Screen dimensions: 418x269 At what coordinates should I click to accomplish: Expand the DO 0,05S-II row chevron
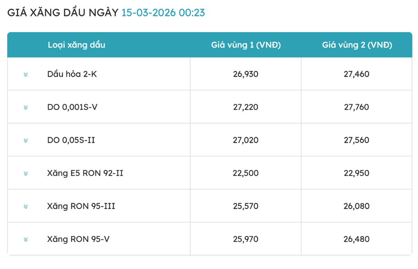point(25,140)
